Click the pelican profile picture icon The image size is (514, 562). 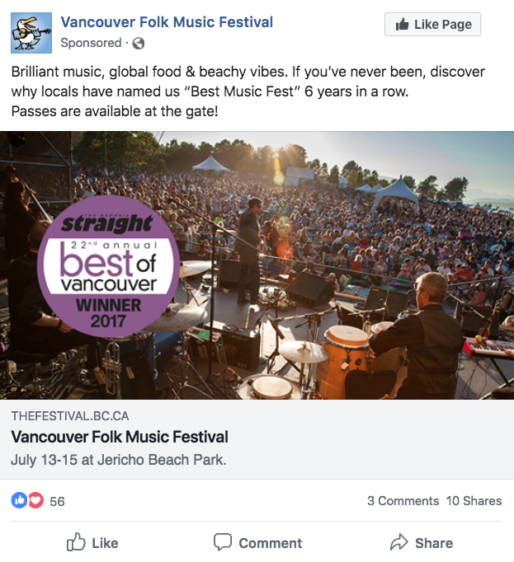point(31,33)
